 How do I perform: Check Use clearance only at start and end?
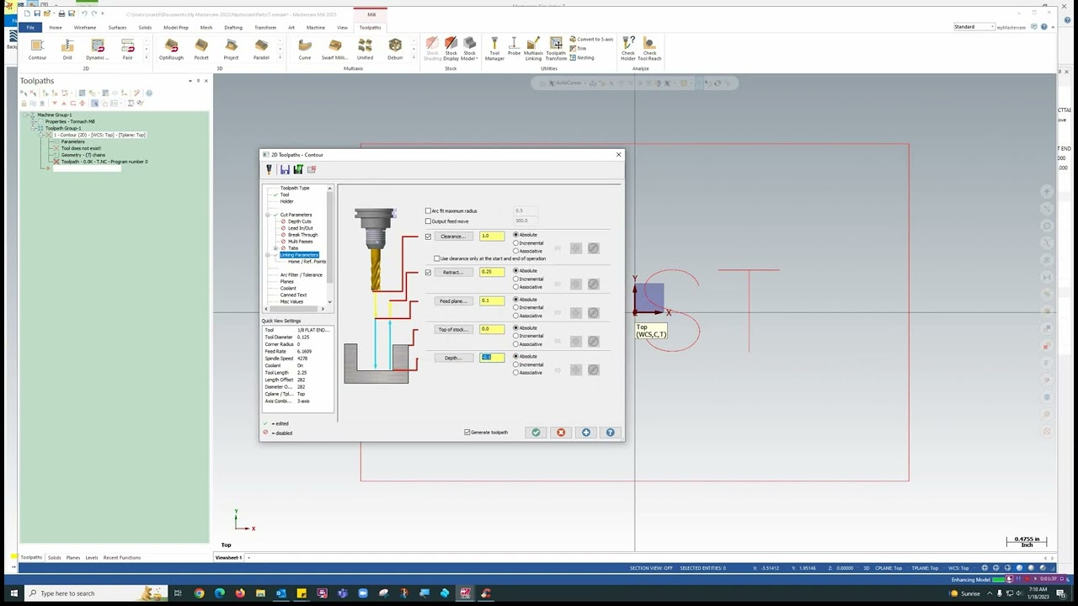(x=436, y=258)
